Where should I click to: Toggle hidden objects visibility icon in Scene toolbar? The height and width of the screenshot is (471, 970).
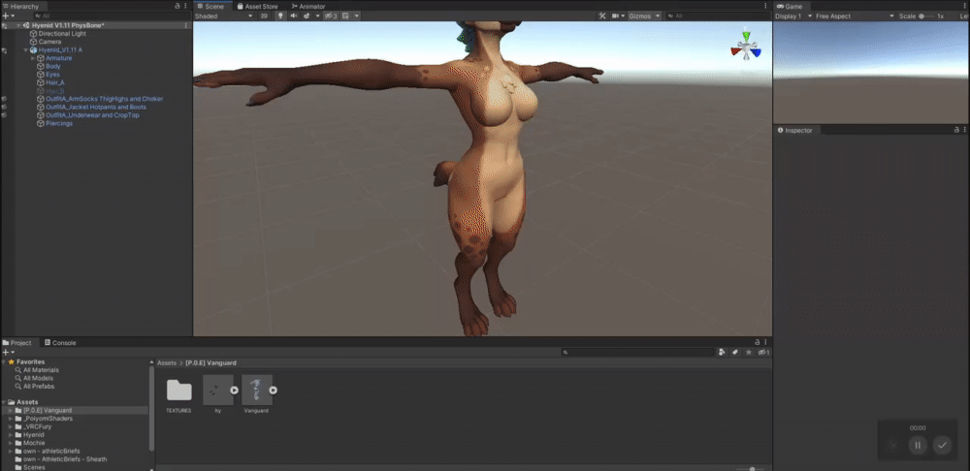click(331, 16)
